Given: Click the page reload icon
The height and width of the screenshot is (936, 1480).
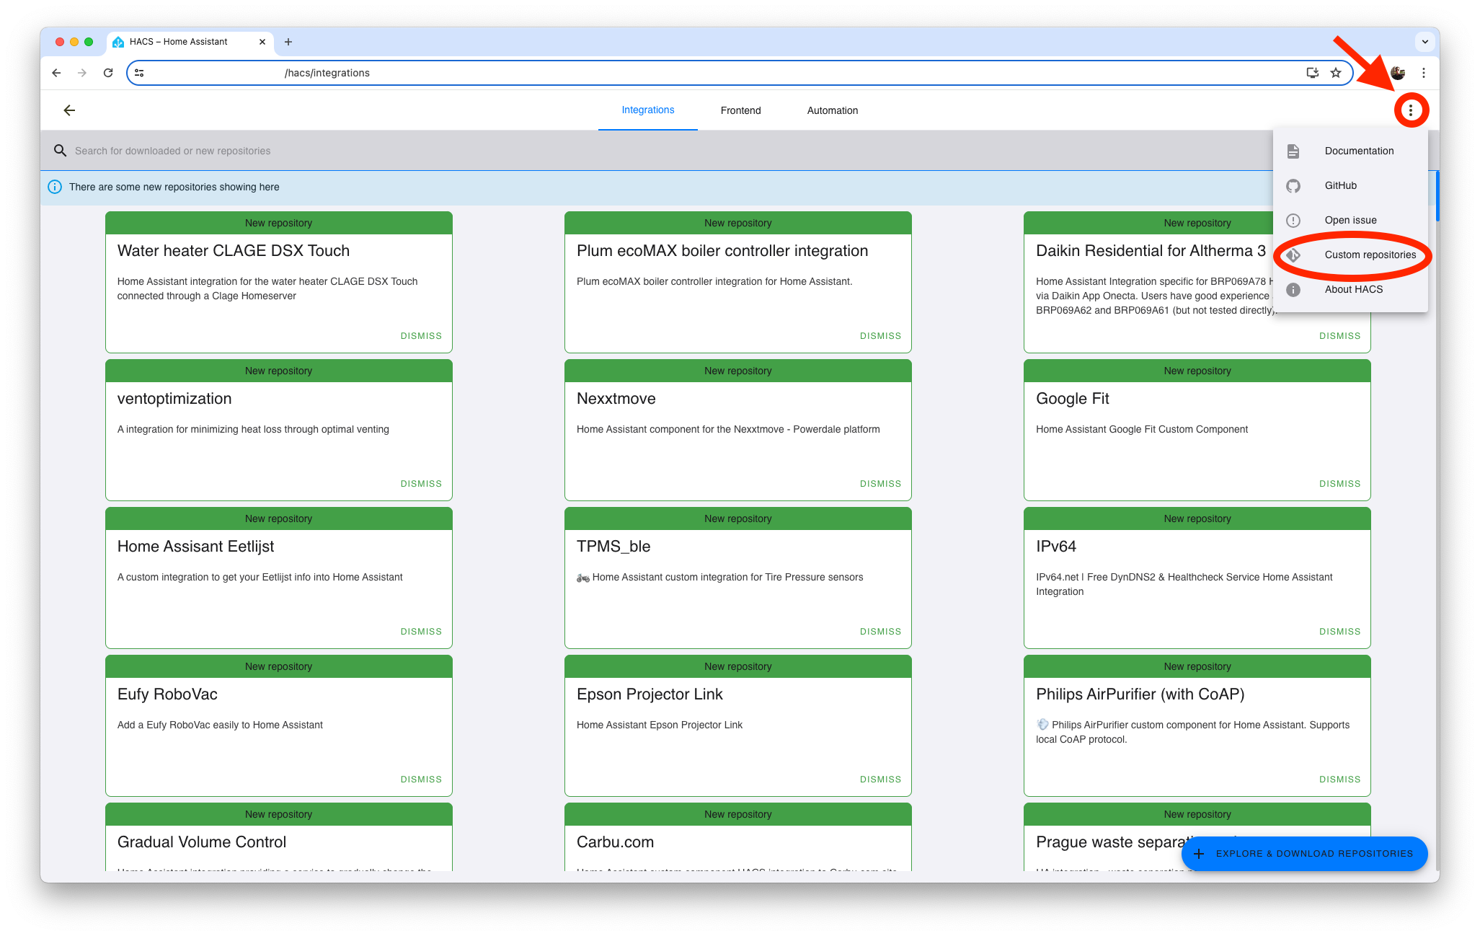Looking at the screenshot, I should click(x=108, y=73).
